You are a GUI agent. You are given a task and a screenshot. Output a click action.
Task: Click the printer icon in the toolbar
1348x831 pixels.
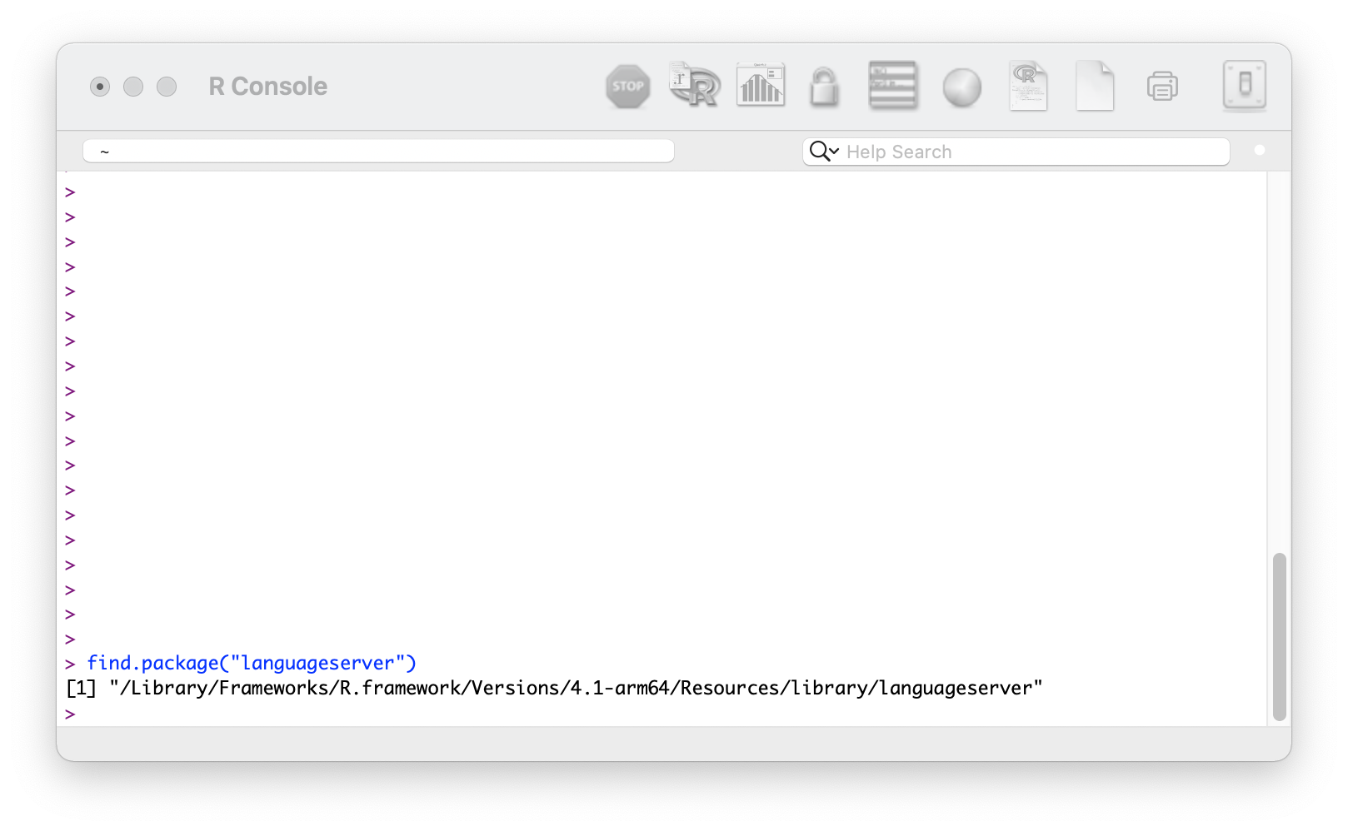tap(1162, 87)
